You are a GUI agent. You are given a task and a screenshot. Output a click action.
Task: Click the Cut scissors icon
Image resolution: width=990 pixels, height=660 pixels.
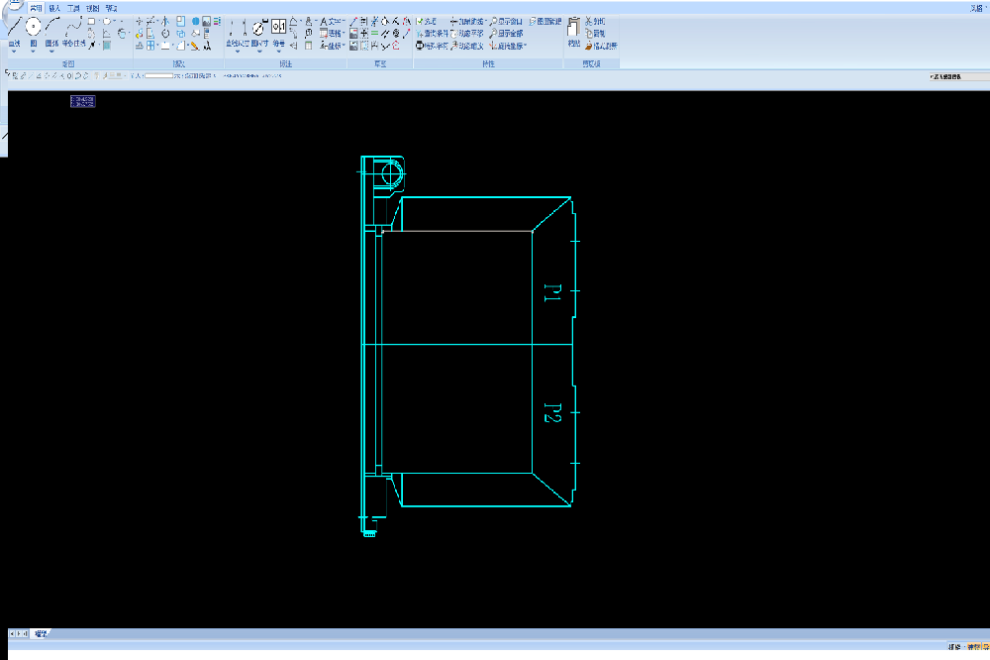point(590,21)
